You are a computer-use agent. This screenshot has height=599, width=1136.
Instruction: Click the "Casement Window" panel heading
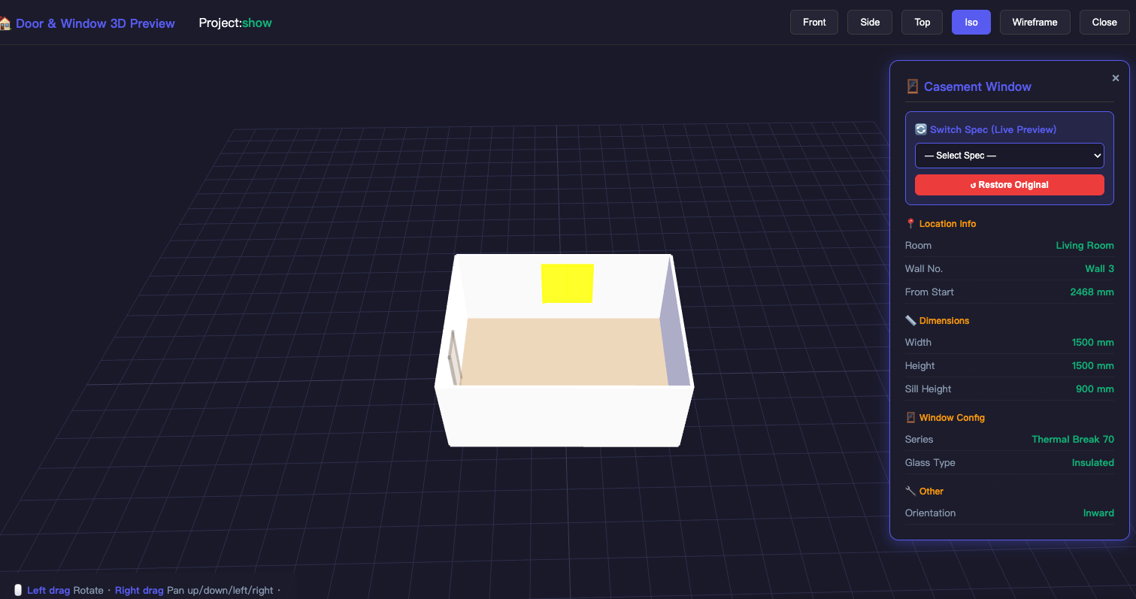(977, 86)
